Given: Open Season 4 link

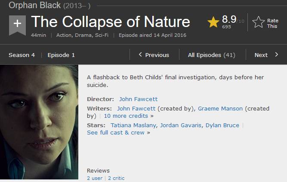Looking at the screenshot, I should (x=22, y=55).
